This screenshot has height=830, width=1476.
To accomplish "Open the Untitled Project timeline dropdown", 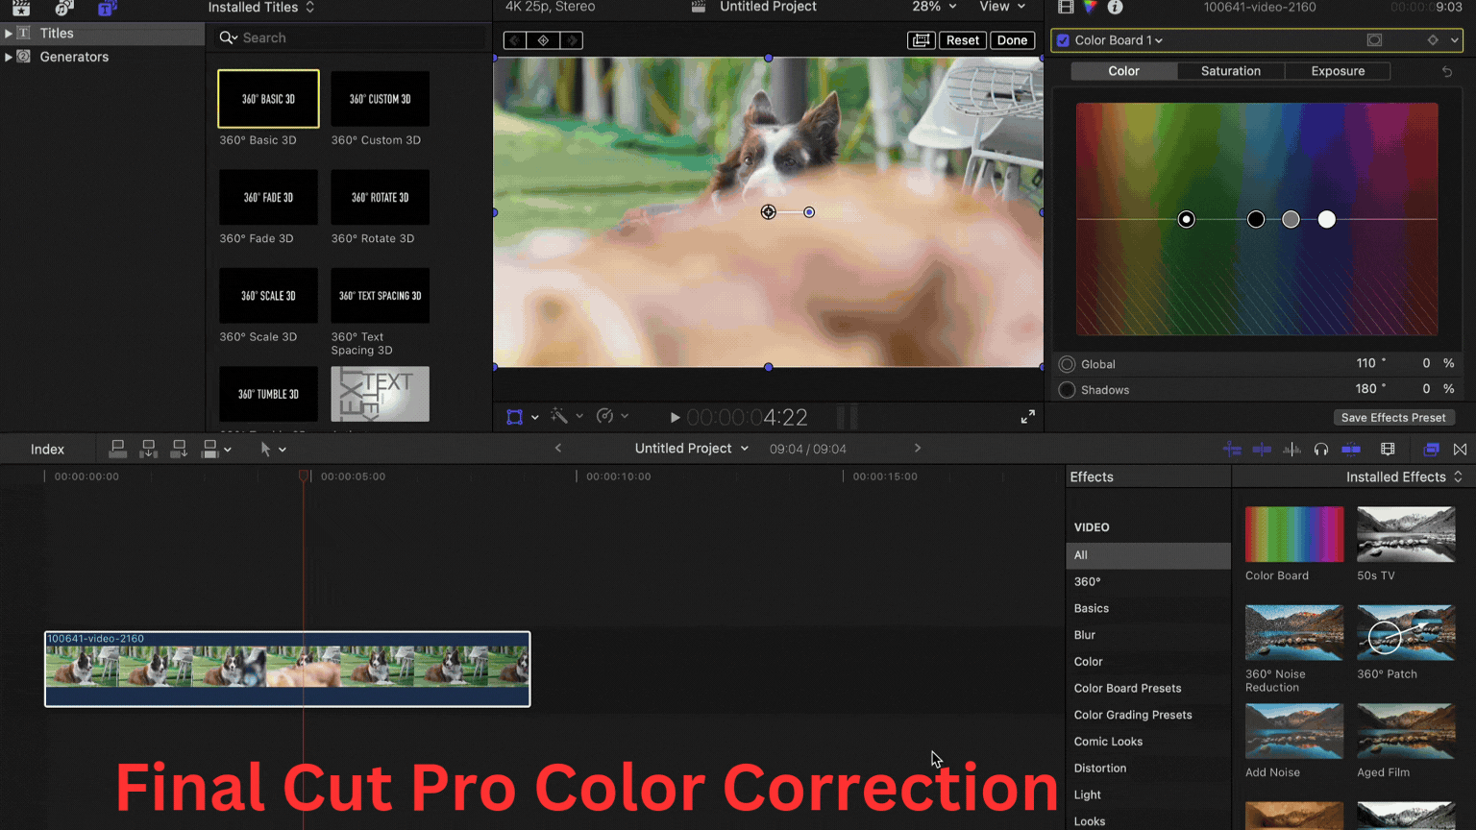I will 692,449.
